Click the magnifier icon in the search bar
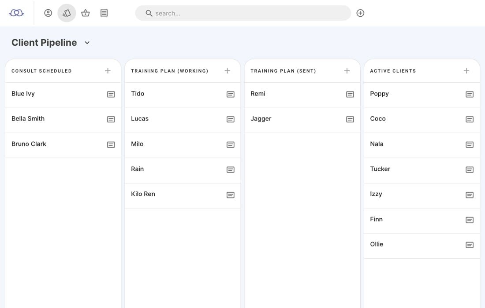 click(149, 13)
